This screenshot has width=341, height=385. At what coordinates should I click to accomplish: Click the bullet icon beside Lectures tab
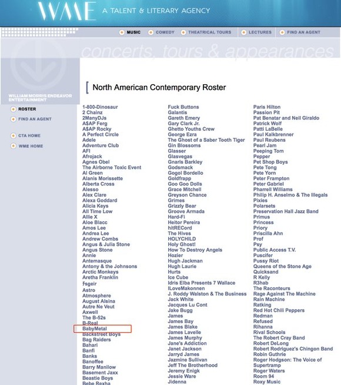tap(243, 32)
